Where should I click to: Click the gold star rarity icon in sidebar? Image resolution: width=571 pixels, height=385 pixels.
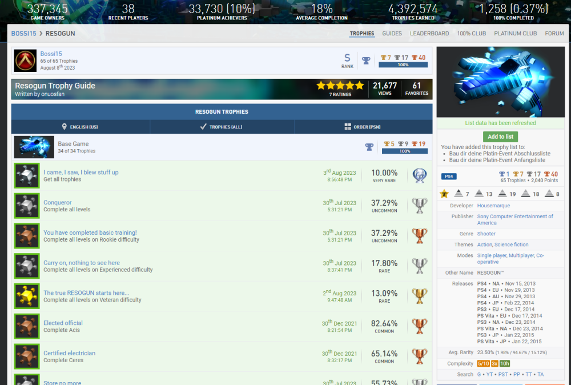tap(444, 194)
